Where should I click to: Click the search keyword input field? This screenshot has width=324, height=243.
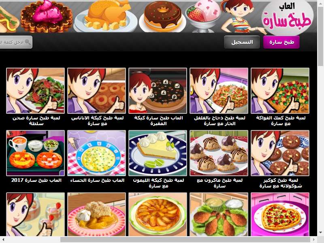point(15,42)
